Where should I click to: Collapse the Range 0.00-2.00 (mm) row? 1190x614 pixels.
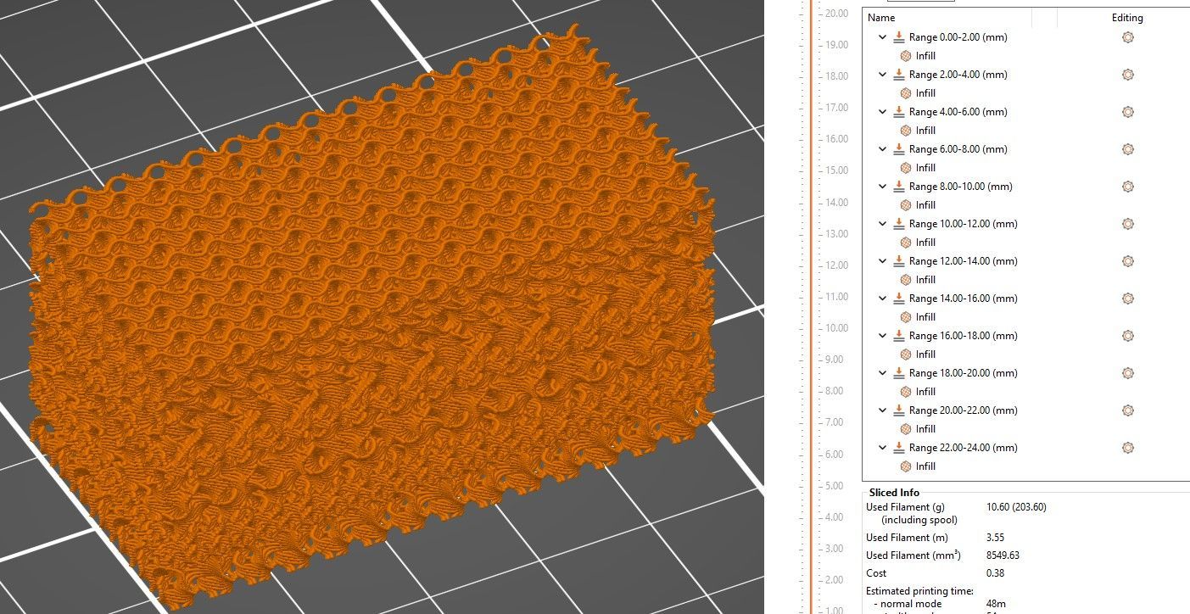coord(882,37)
